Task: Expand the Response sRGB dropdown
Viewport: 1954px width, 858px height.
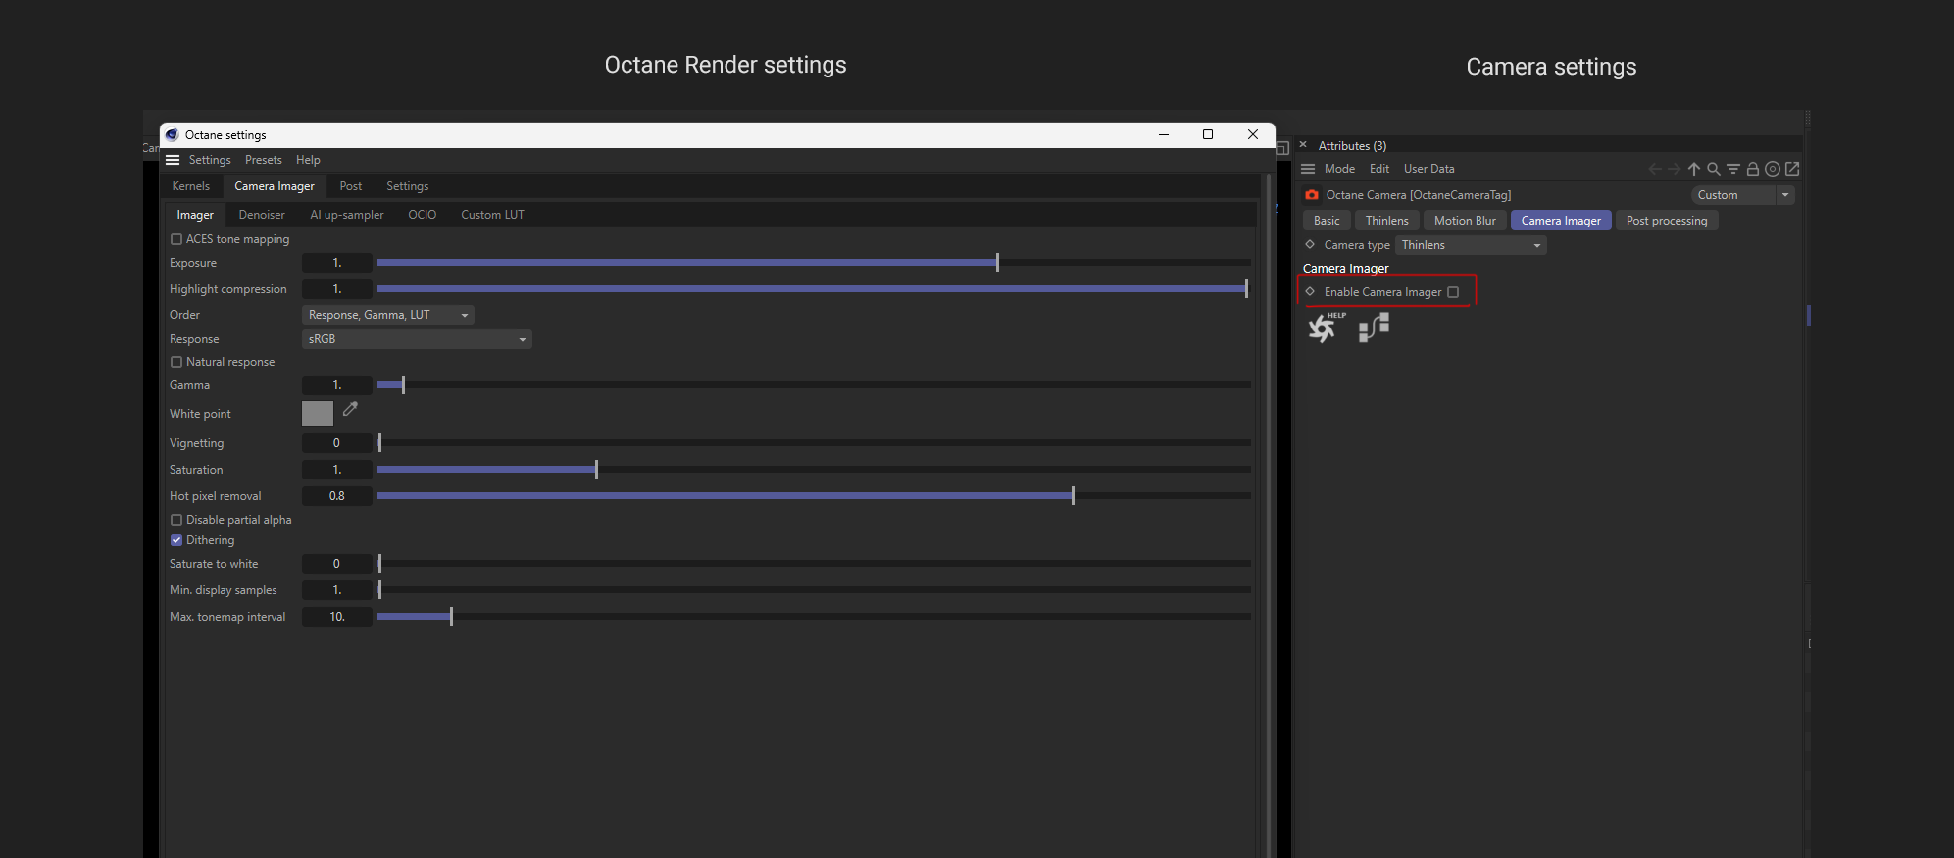Action: pos(417,339)
